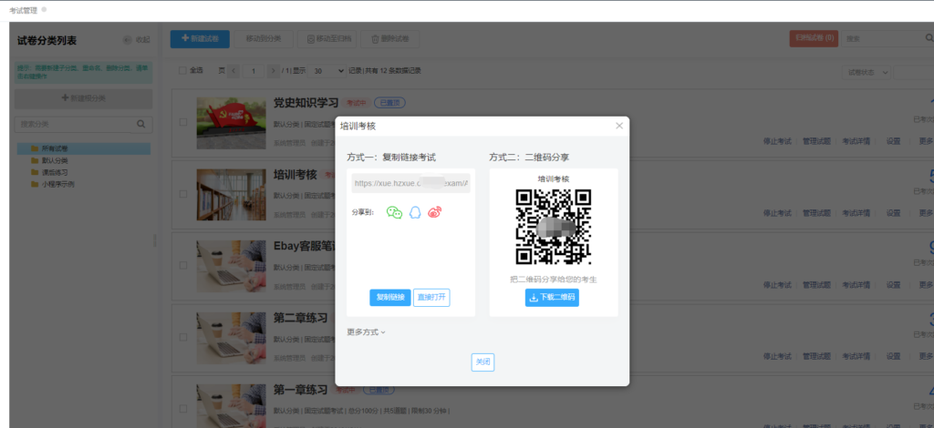Open the 党史知识学习 thumbnail image

click(231, 123)
